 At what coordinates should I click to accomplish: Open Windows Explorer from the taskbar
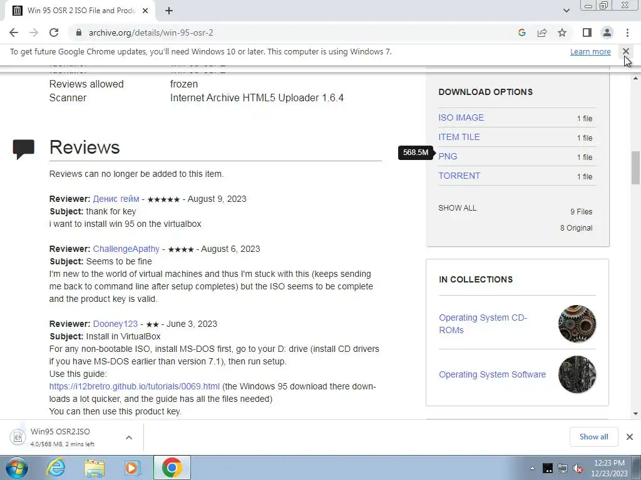95,467
